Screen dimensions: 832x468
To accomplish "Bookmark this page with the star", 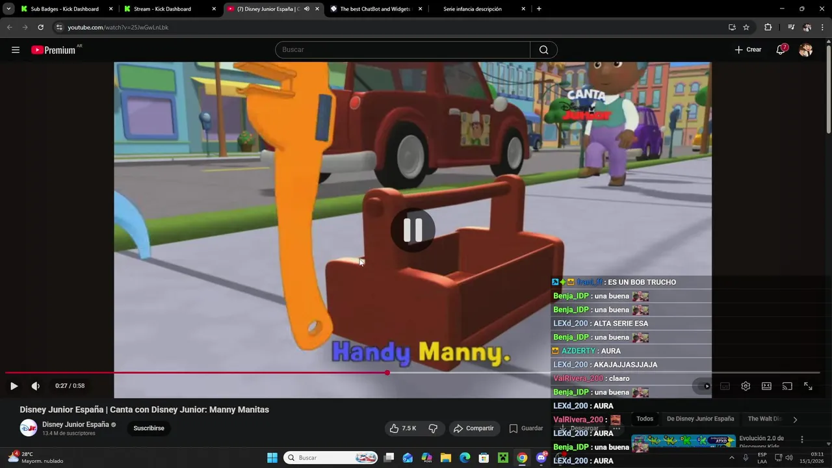I will tap(746, 27).
